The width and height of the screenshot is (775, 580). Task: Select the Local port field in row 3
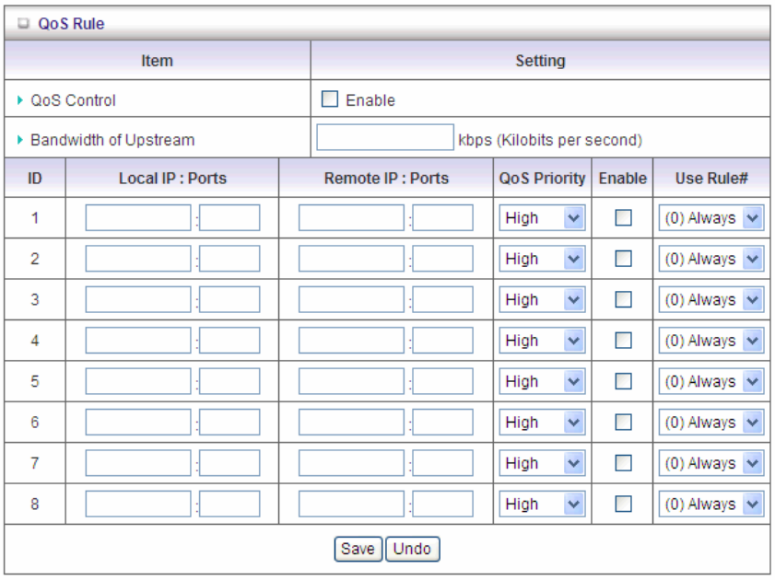tap(229, 300)
